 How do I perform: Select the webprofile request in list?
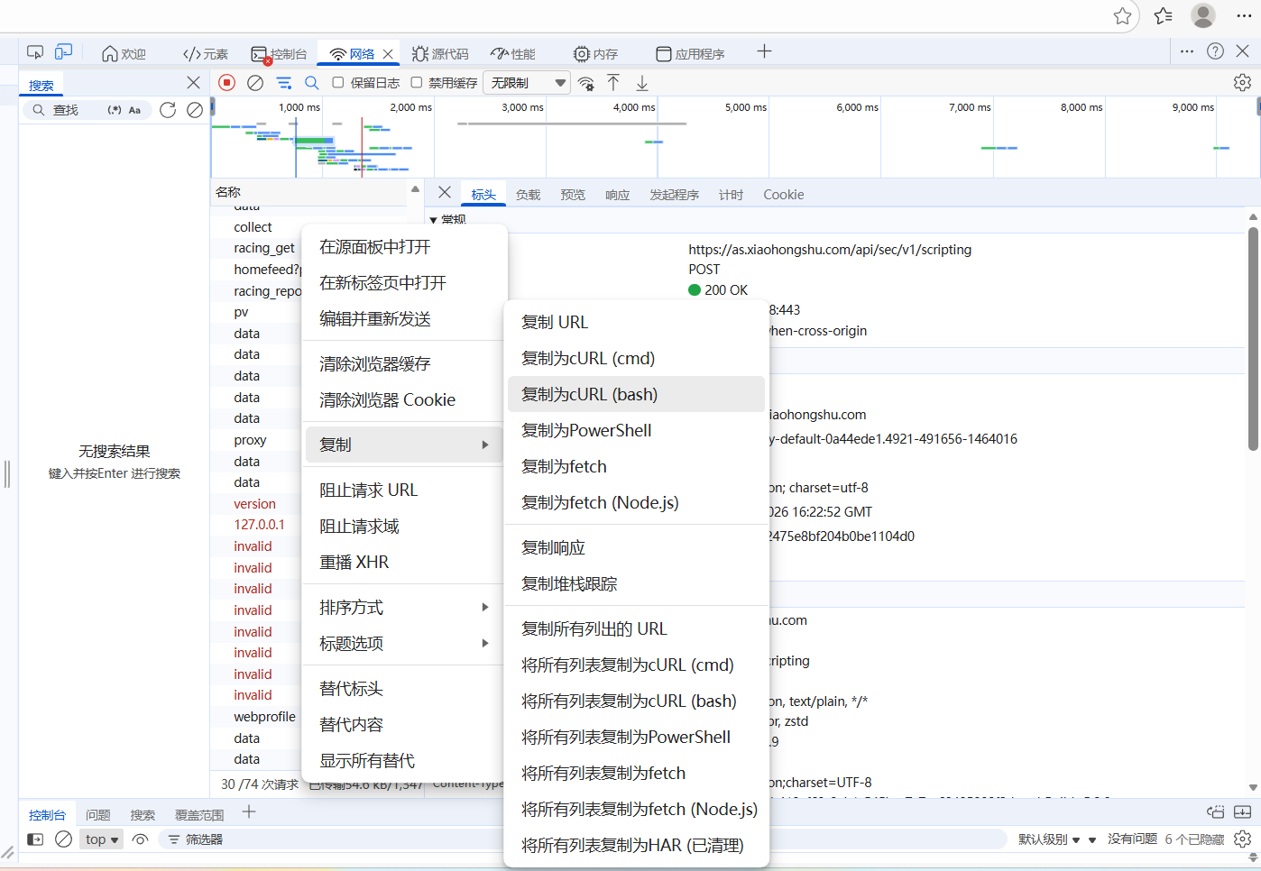point(264,717)
